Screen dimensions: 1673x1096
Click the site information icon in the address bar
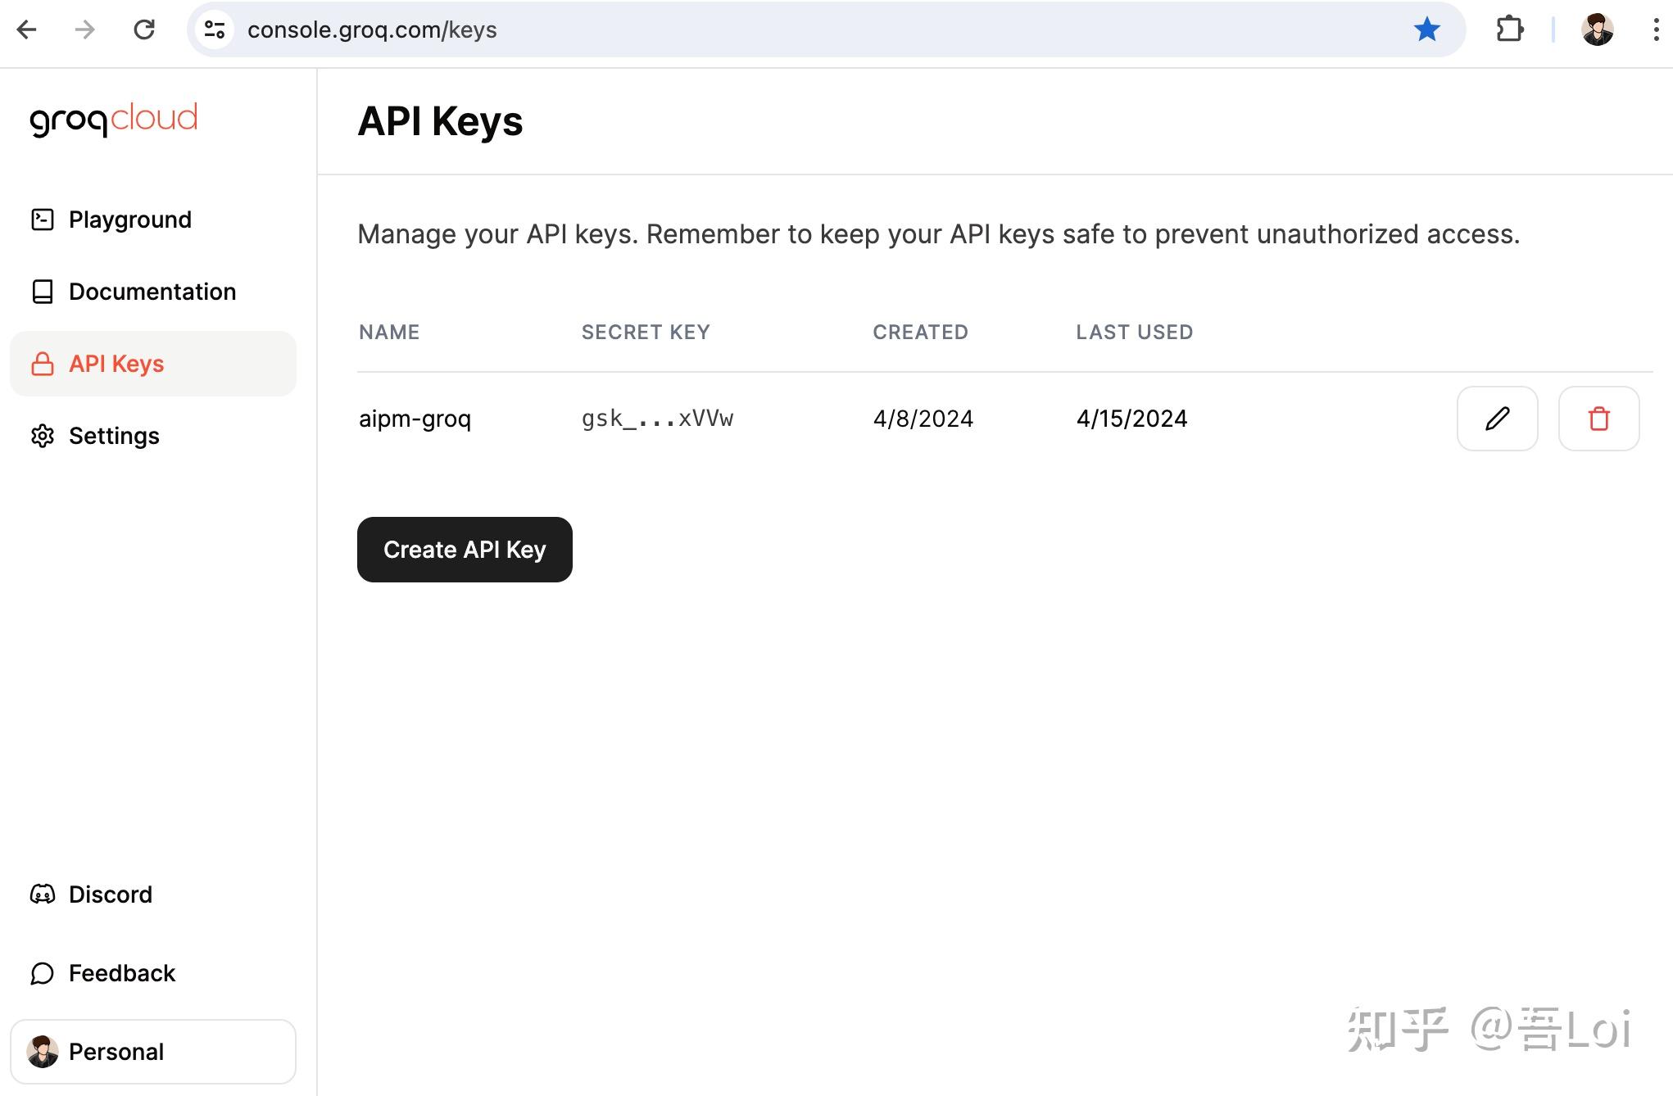[x=215, y=30]
